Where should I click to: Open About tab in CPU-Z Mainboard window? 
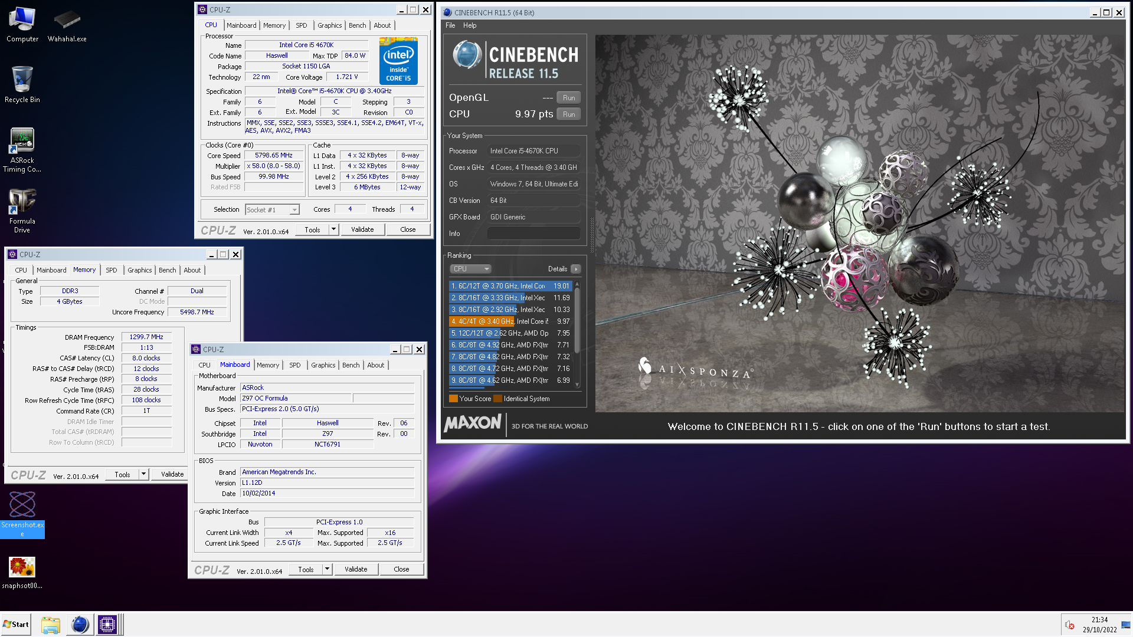tap(376, 365)
